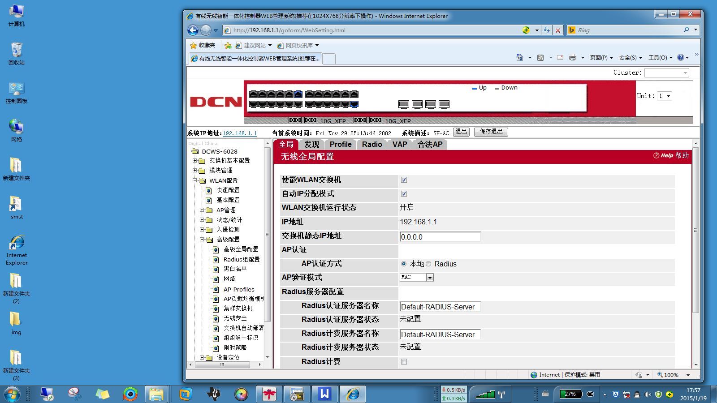This screenshot has height=403, width=717.
Task: Click the IE Home icon in command bar
Action: [x=520, y=57]
